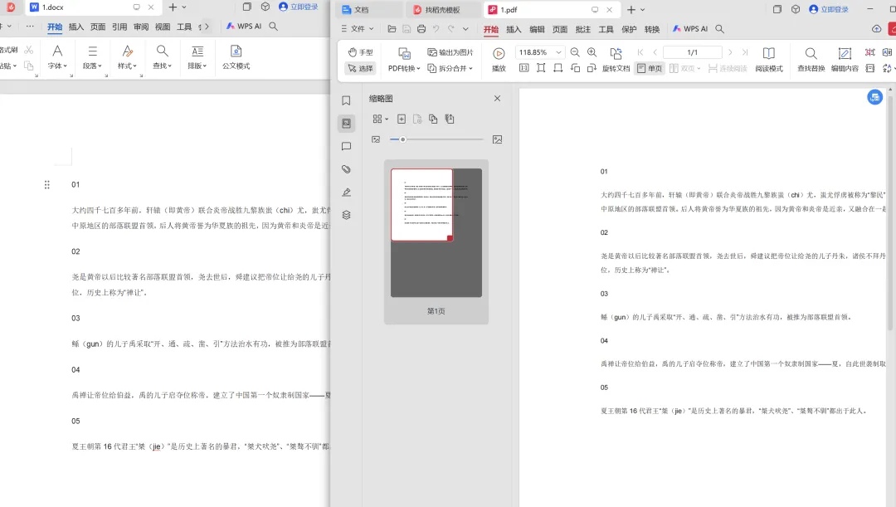Click the Reading Mode (阅读模式) icon

768,59
